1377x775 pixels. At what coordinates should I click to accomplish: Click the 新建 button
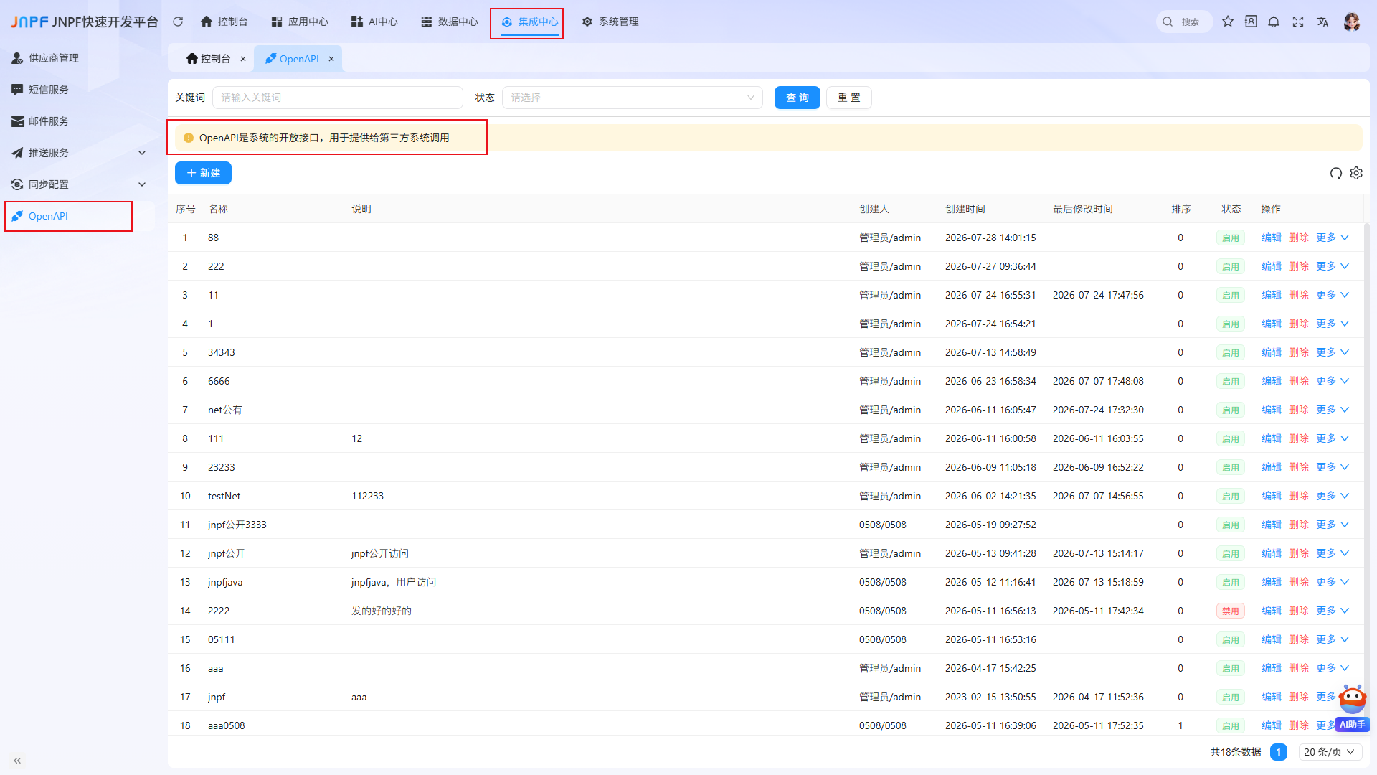(203, 173)
